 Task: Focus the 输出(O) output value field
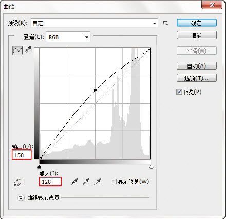click(x=22, y=155)
